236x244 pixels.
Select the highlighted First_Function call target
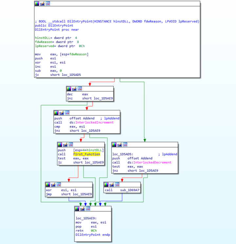click(87, 154)
